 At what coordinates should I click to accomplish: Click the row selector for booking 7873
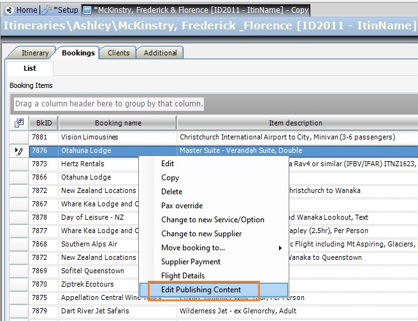click(18, 164)
